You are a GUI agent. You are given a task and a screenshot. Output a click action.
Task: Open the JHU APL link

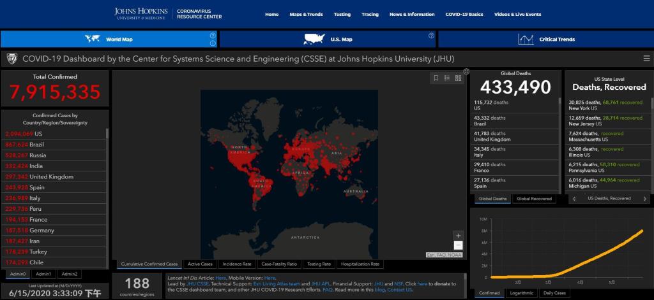click(321, 284)
